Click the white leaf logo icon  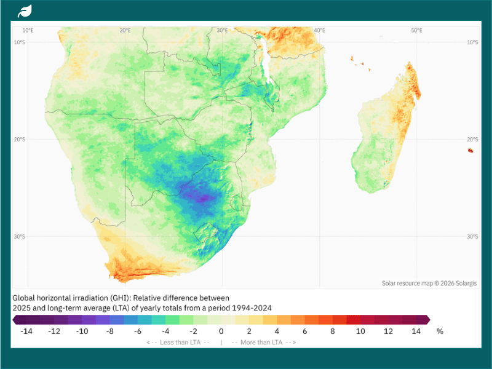pyautogui.click(x=25, y=11)
